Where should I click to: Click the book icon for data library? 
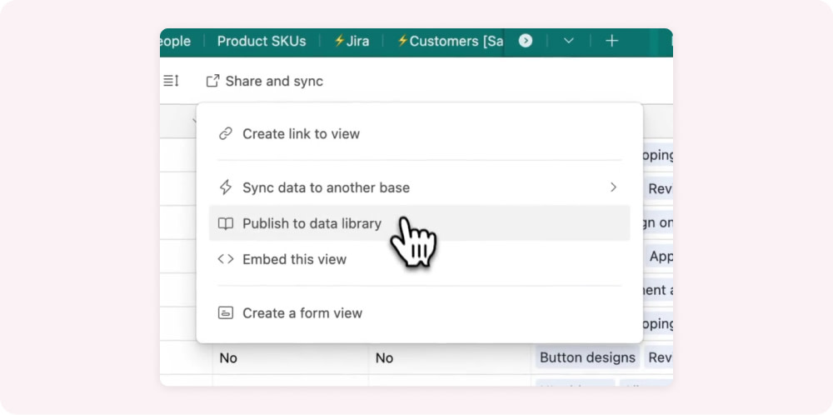(x=225, y=223)
